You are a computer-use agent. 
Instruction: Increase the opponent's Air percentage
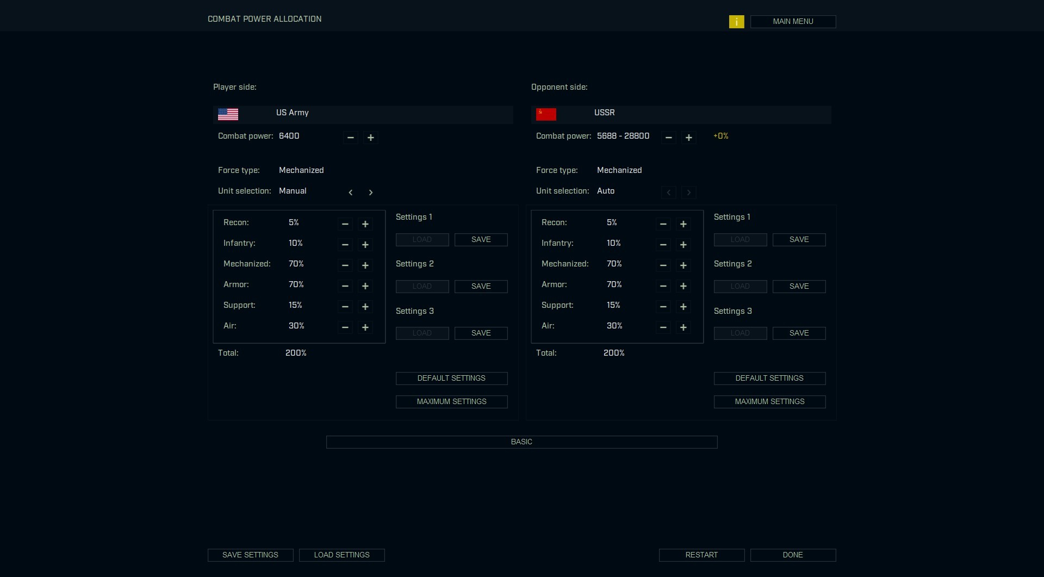point(683,327)
